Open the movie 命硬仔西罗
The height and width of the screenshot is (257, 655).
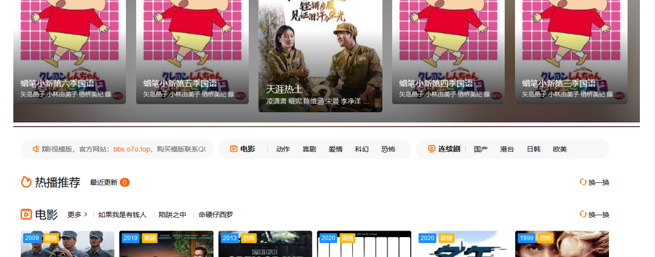(x=216, y=215)
